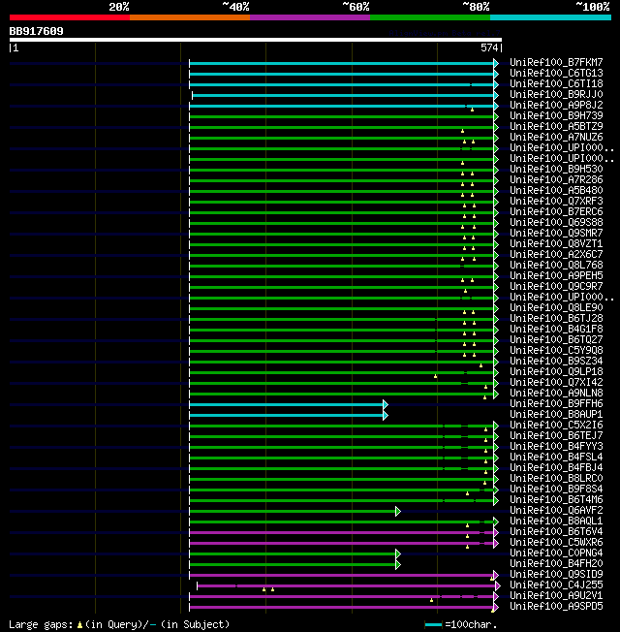Open hit UniRef100_C6TG13
The image size is (620, 632).
556,74
